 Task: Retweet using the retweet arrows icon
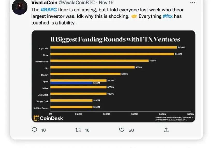(x=78, y=130)
